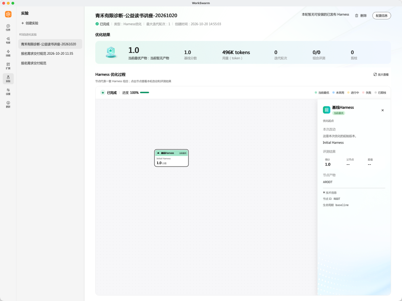This screenshot has height=301, width=402.
Task: Open 设置 (Settings) from the sidebar
Action: point(8,92)
